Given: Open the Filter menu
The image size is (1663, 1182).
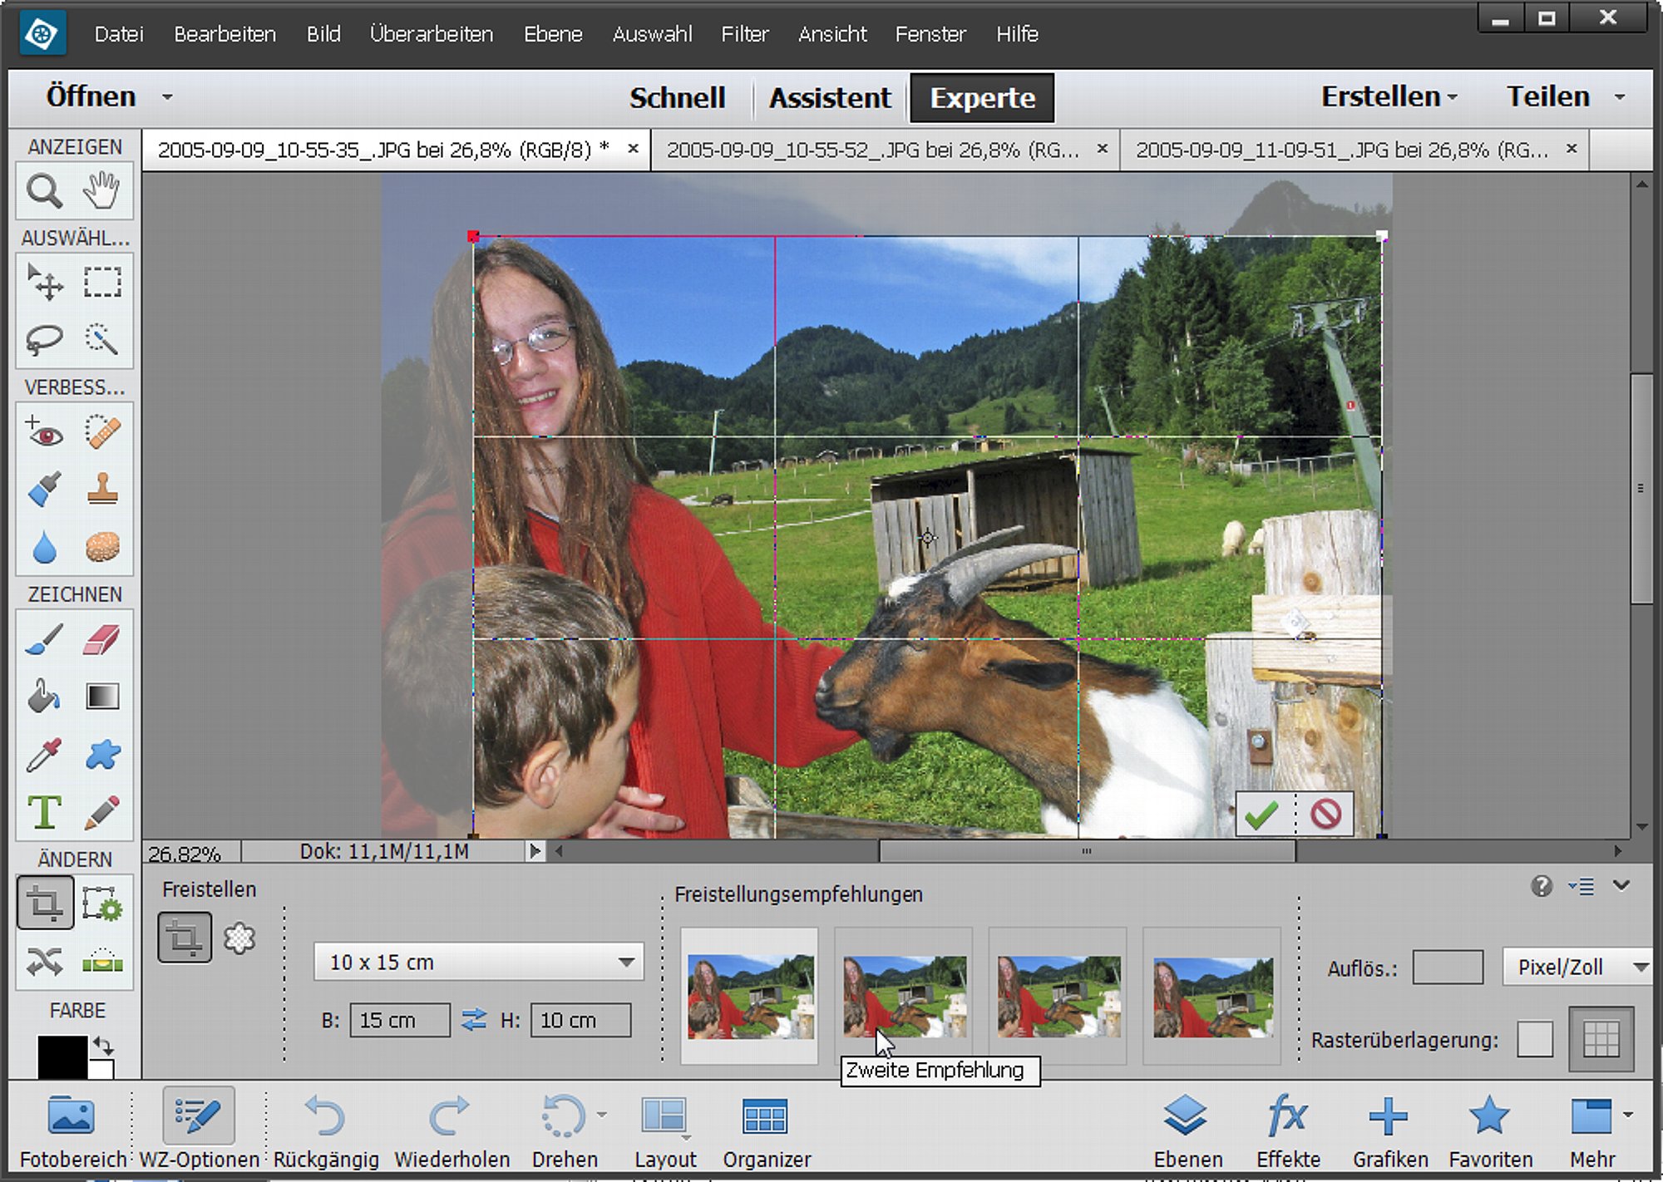Looking at the screenshot, I should pyautogui.click(x=744, y=34).
